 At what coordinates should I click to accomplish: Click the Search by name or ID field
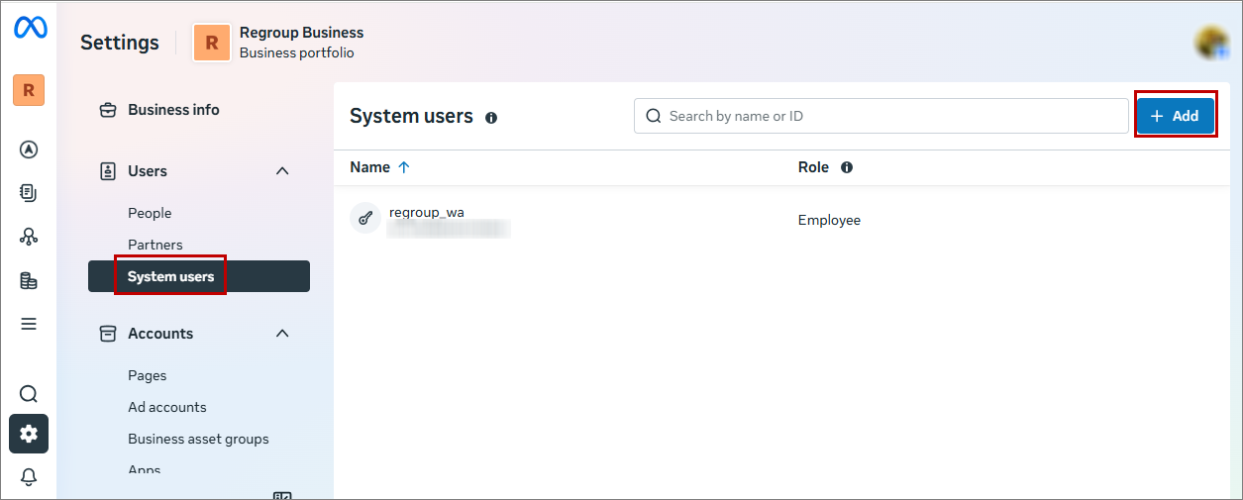tap(881, 116)
